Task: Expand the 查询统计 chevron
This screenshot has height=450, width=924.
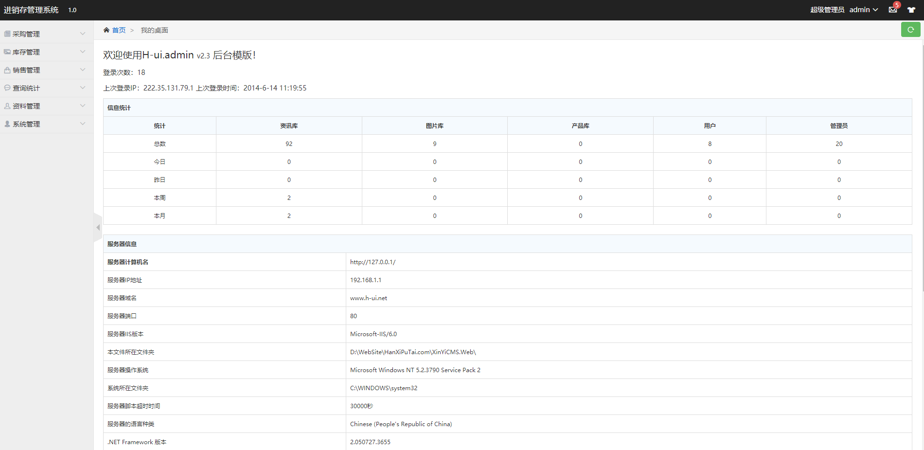Action: point(83,88)
